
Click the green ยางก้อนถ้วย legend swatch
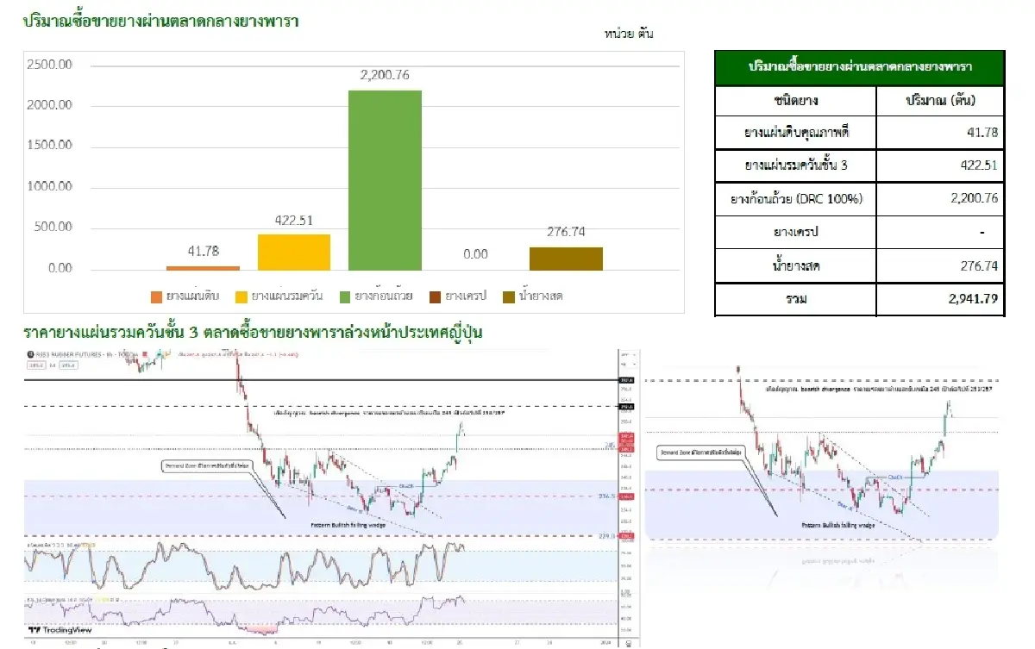pyautogui.click(x=346, y=296)
